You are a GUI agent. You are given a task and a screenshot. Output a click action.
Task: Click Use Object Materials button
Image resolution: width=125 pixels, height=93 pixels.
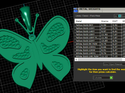pos(114,64)
